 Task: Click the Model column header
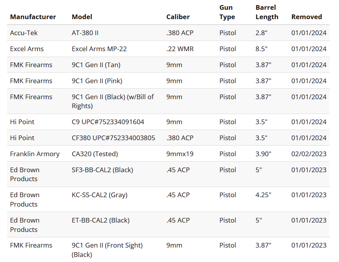coord(82,17)
